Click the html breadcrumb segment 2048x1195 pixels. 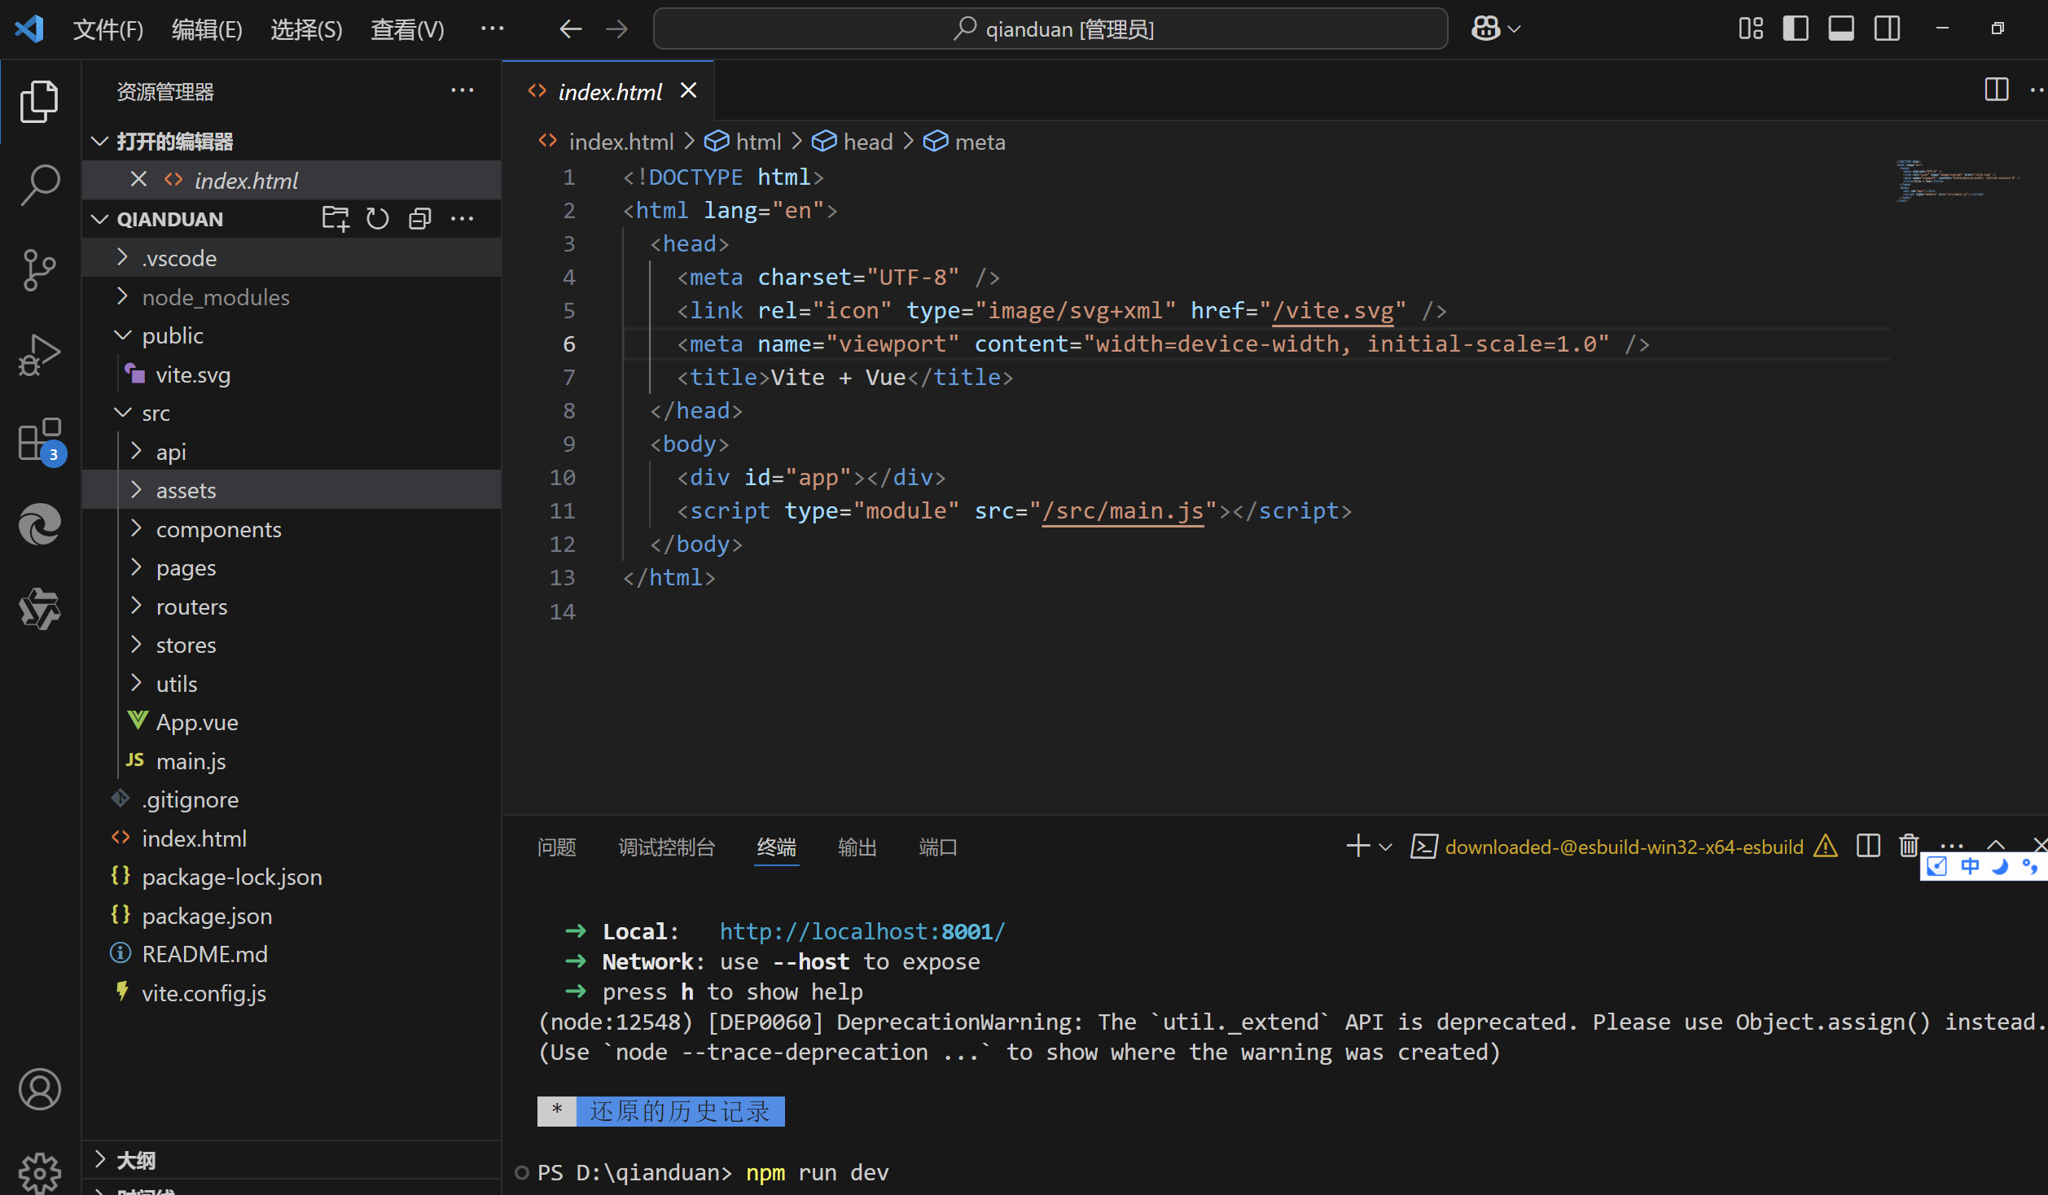(743, 142)
